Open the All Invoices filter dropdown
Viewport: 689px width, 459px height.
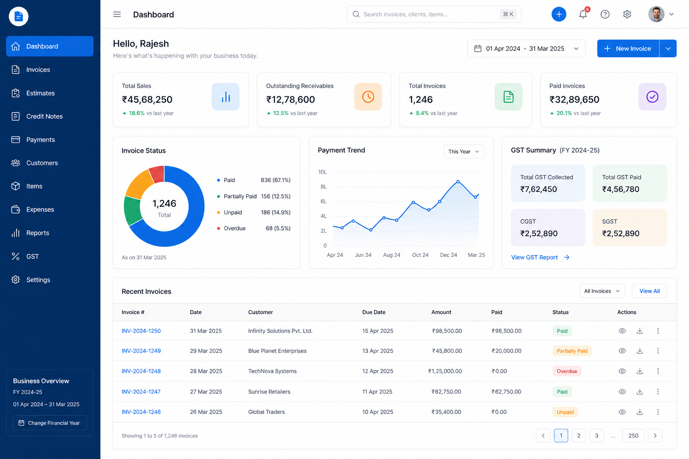click(x=602, y=291)
